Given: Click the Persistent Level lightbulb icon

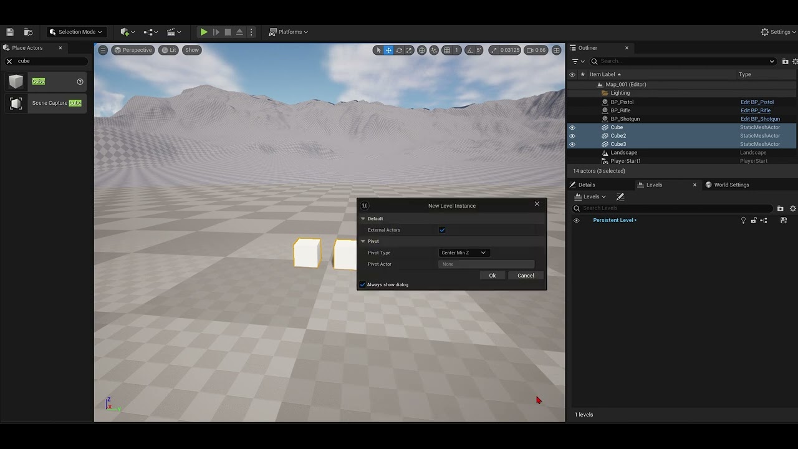Looking at the screenshot, I should click(743, 220).
